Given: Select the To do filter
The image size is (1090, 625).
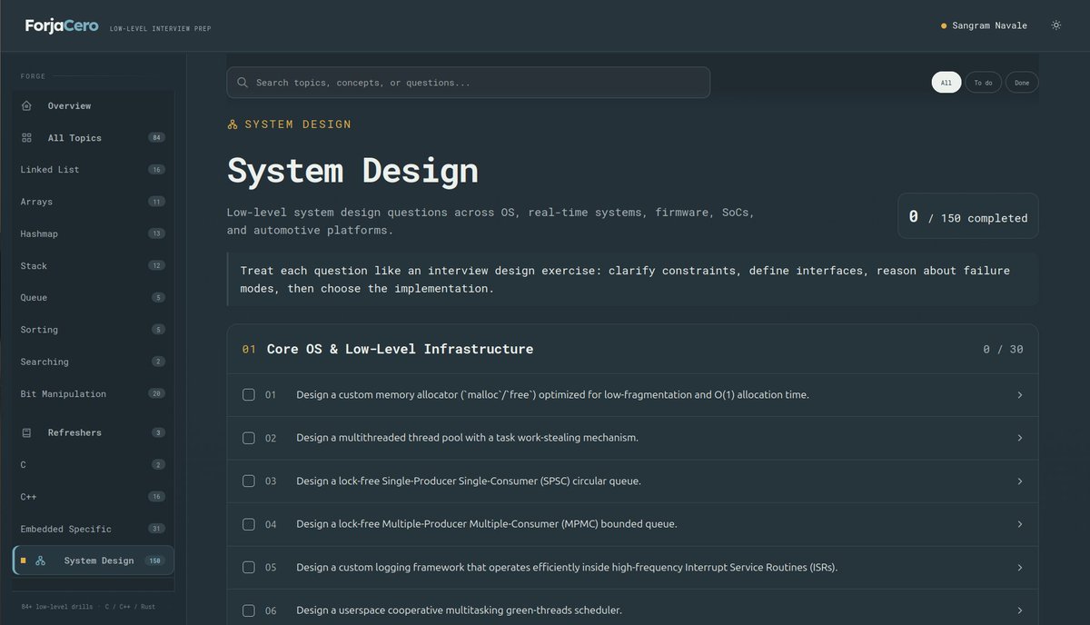Looking at the screenshot, I should point(983,83).
